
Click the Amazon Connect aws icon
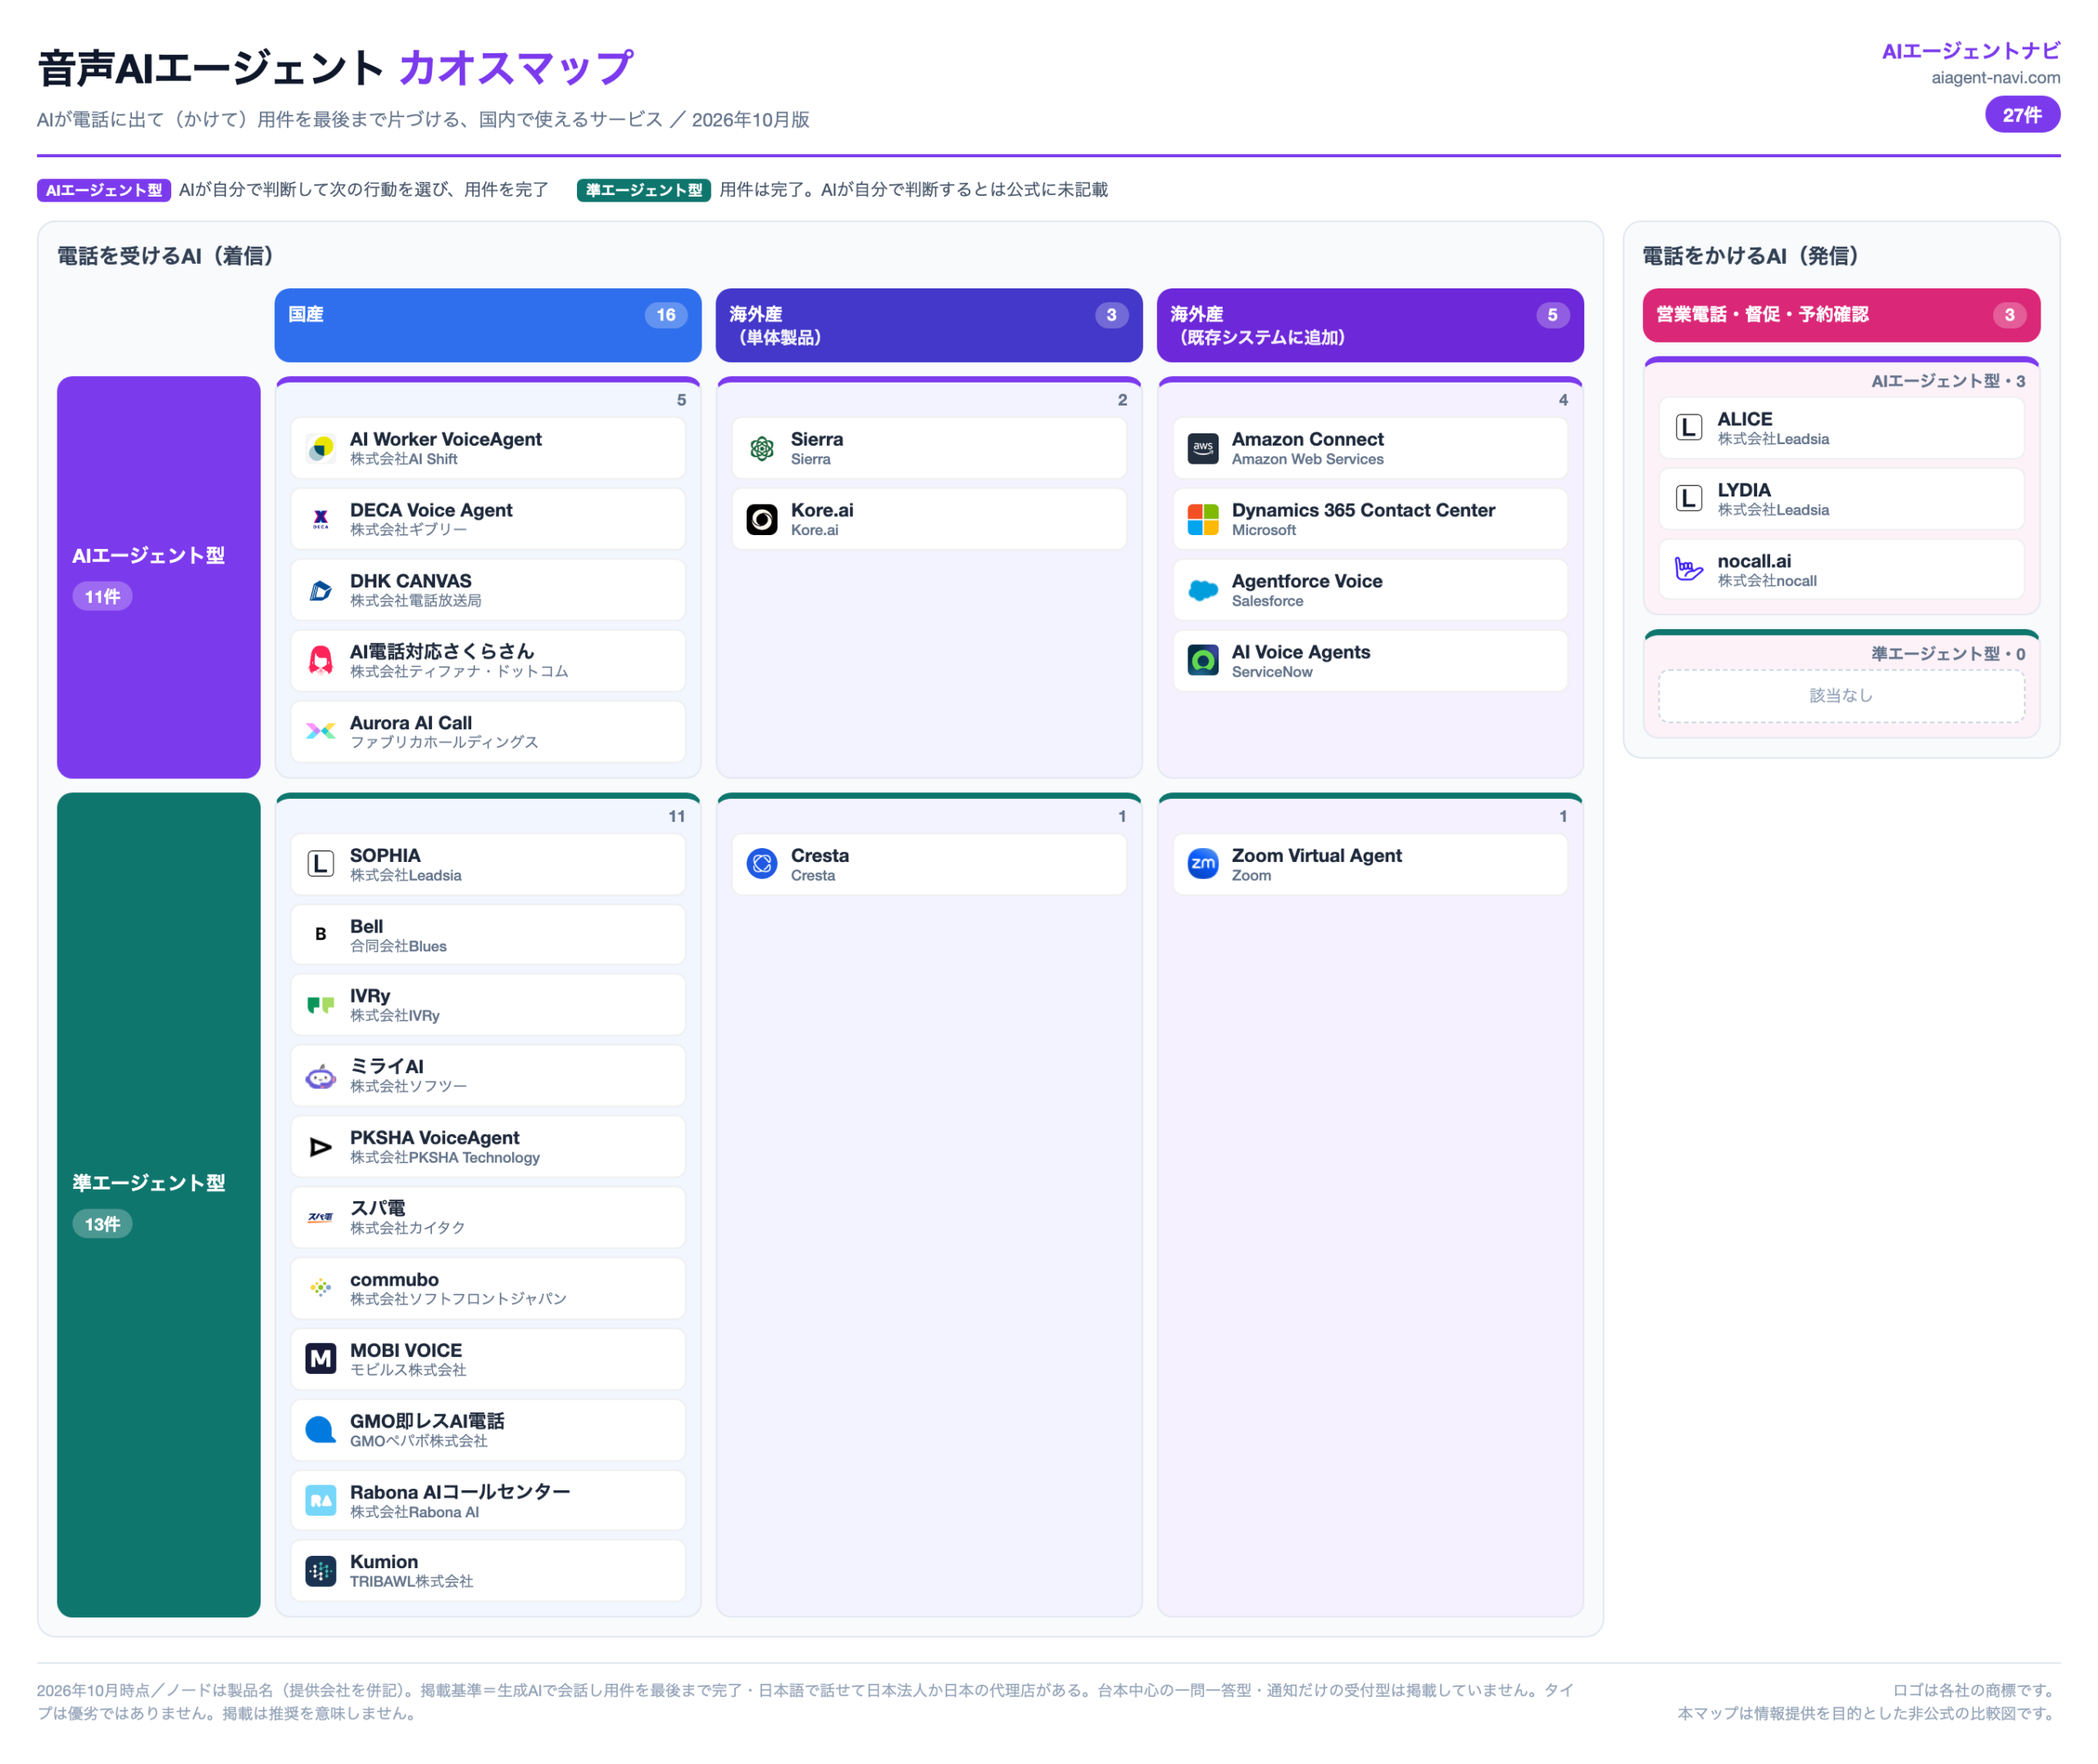point(1202,448)
